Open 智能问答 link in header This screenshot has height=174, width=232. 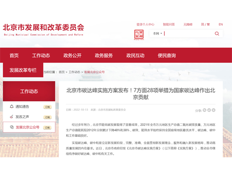click(169, 25)
